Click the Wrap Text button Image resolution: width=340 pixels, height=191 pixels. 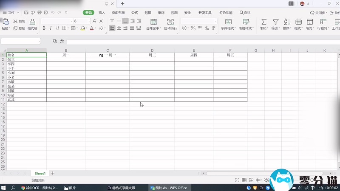(170, 22)
